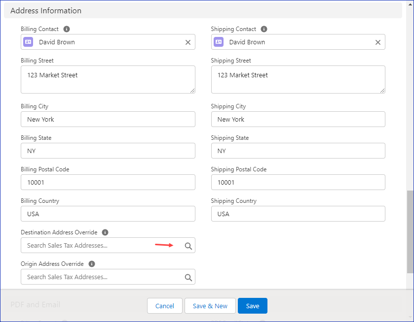Save the record
The height and width of the screenshot is (322, 414).
tap(253, 306)
